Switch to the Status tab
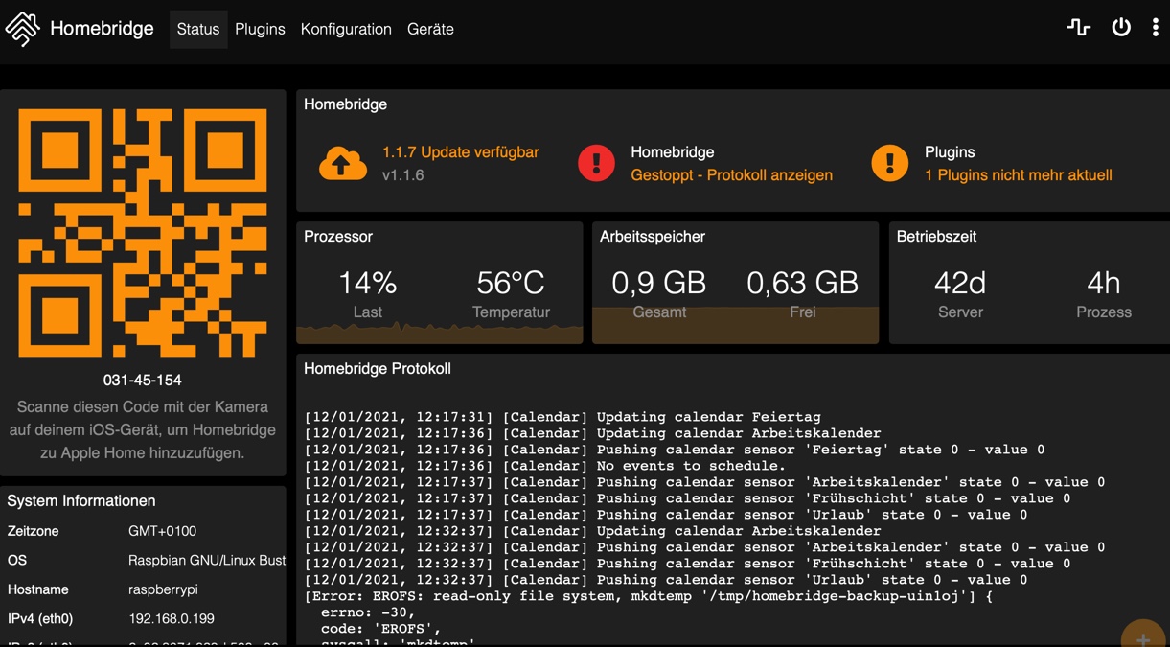 (x=198, y=29)
